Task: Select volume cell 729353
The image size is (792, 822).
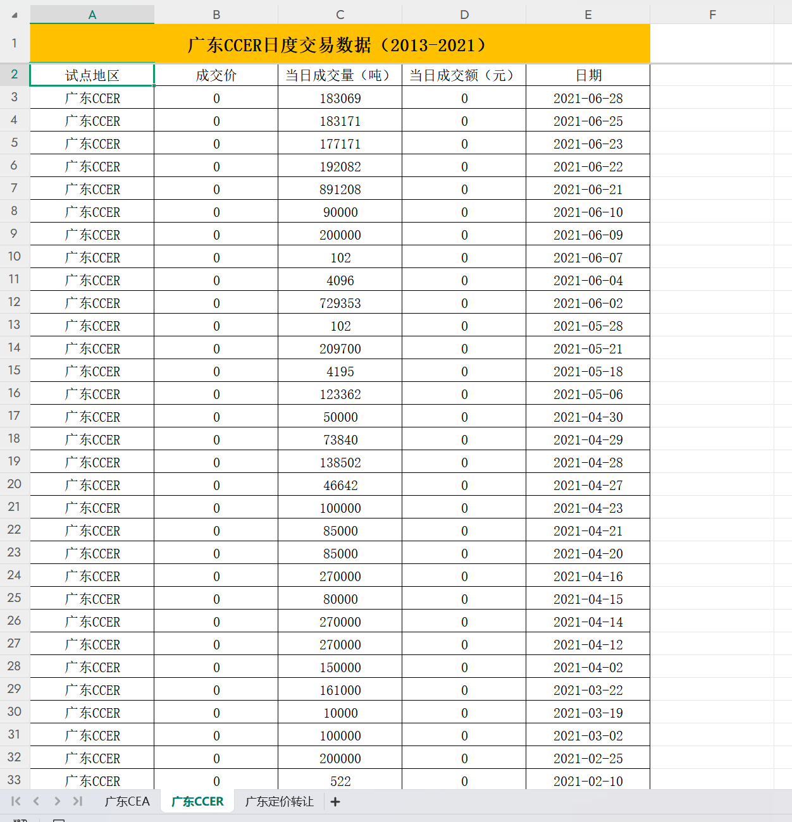Action: (340, 303)
